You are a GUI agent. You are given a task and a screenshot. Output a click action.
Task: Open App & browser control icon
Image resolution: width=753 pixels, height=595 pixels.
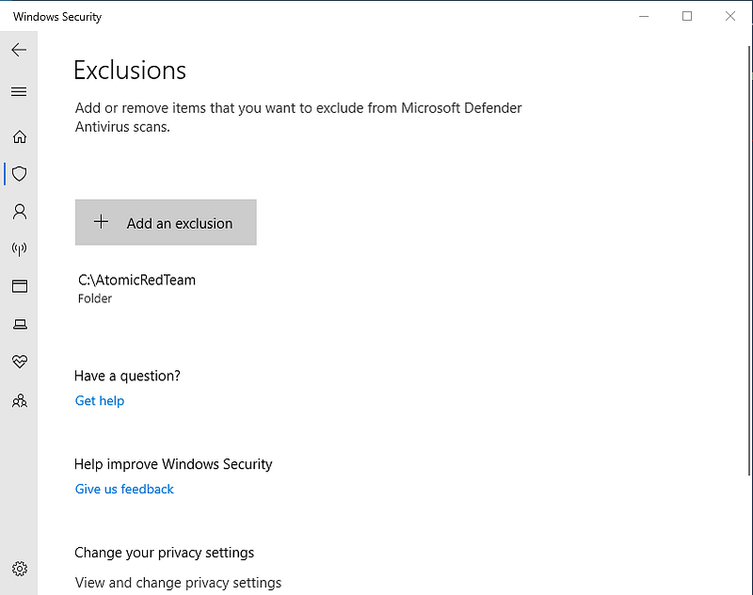coord(19,286)
